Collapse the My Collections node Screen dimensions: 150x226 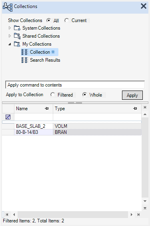(x=10, y=44)
